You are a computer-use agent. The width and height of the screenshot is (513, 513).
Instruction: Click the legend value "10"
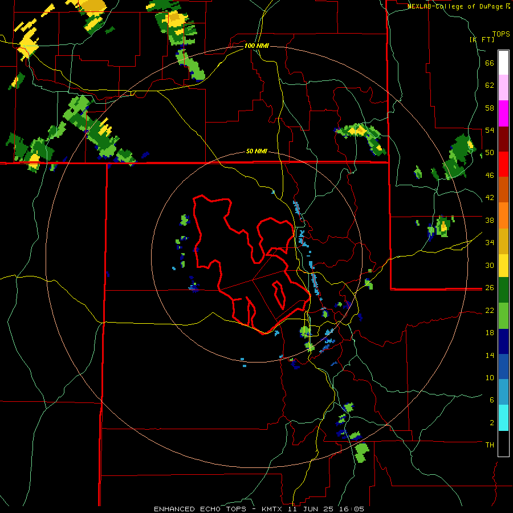click(x=490, y=377)
